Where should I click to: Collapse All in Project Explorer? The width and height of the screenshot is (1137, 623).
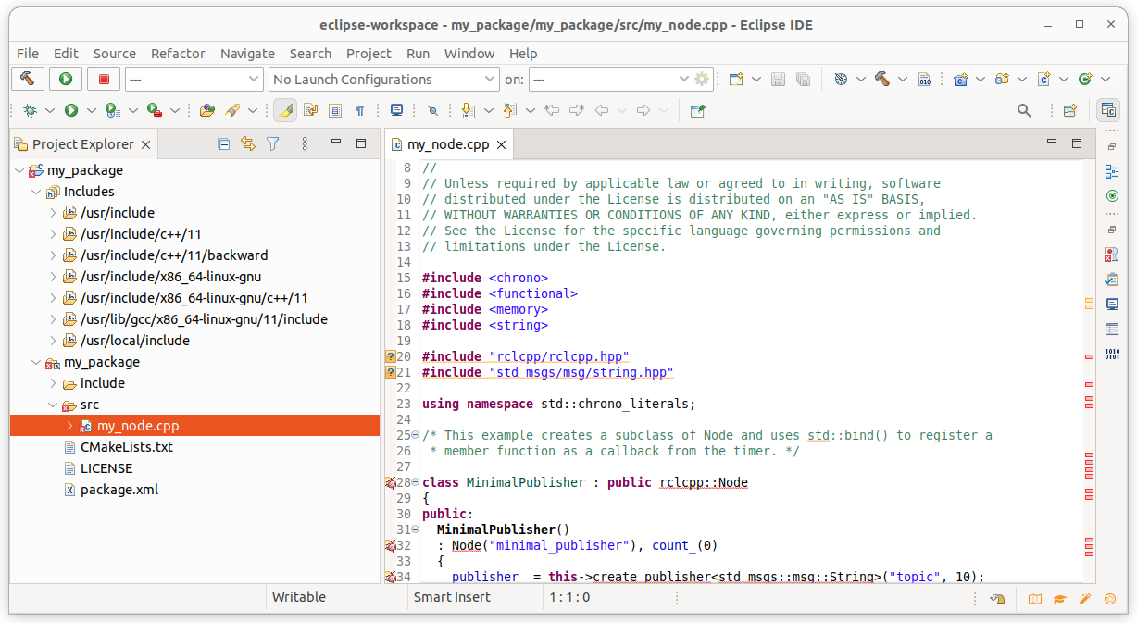(223, 143)
